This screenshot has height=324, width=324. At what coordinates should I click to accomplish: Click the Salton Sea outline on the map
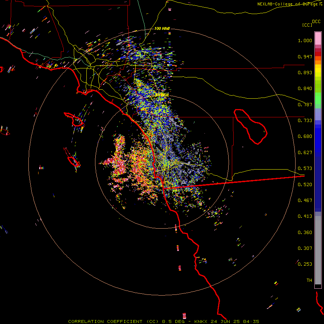click(251, 126)
